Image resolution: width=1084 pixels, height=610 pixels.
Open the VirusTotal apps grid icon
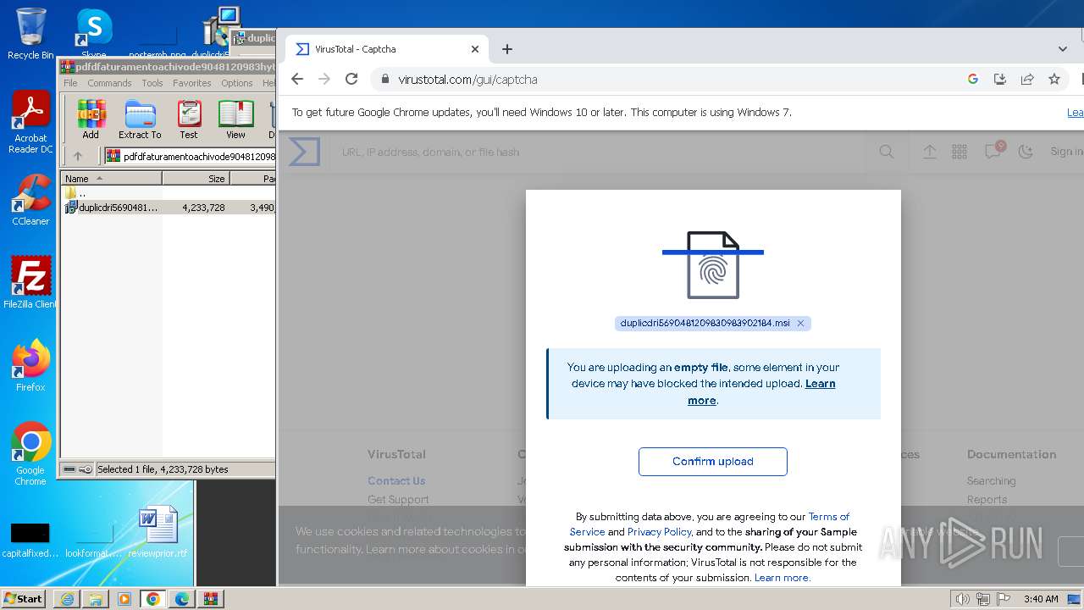[x=960, y=152]
